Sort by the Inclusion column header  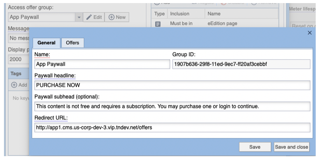186,14
